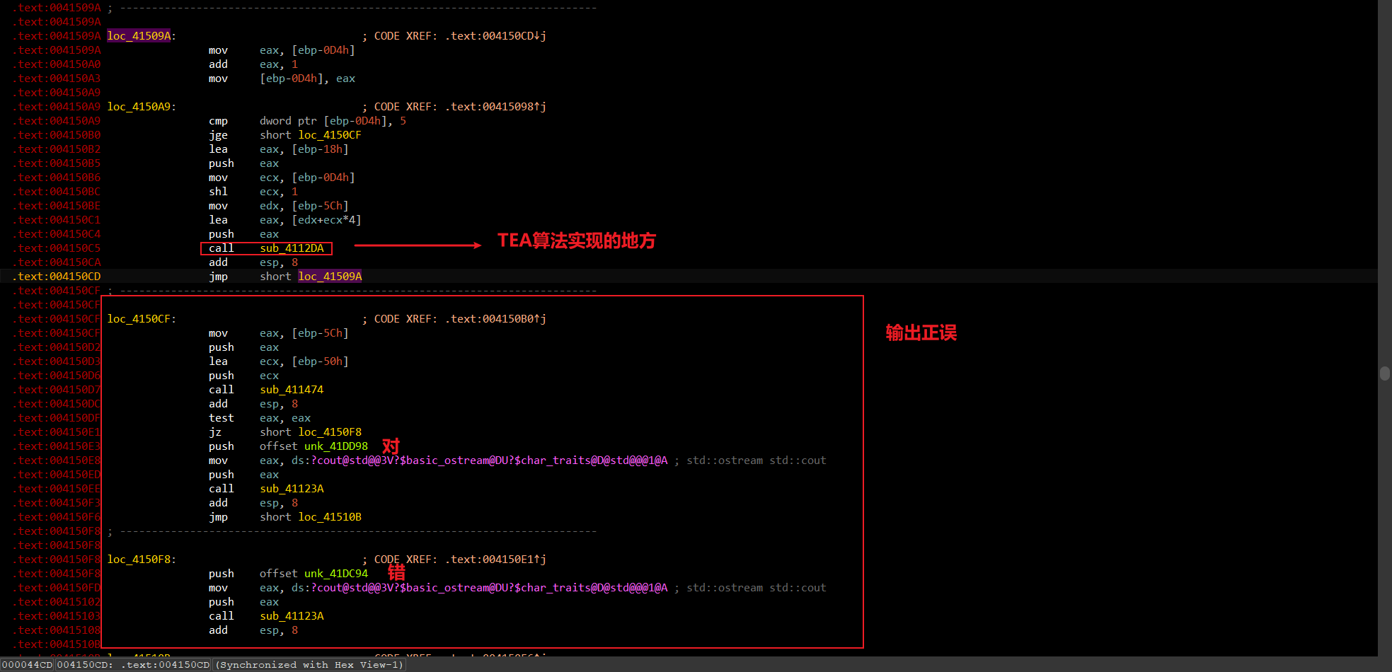
Task: Click the sub_4112DA call operand
Action: (x=292, y=248)
